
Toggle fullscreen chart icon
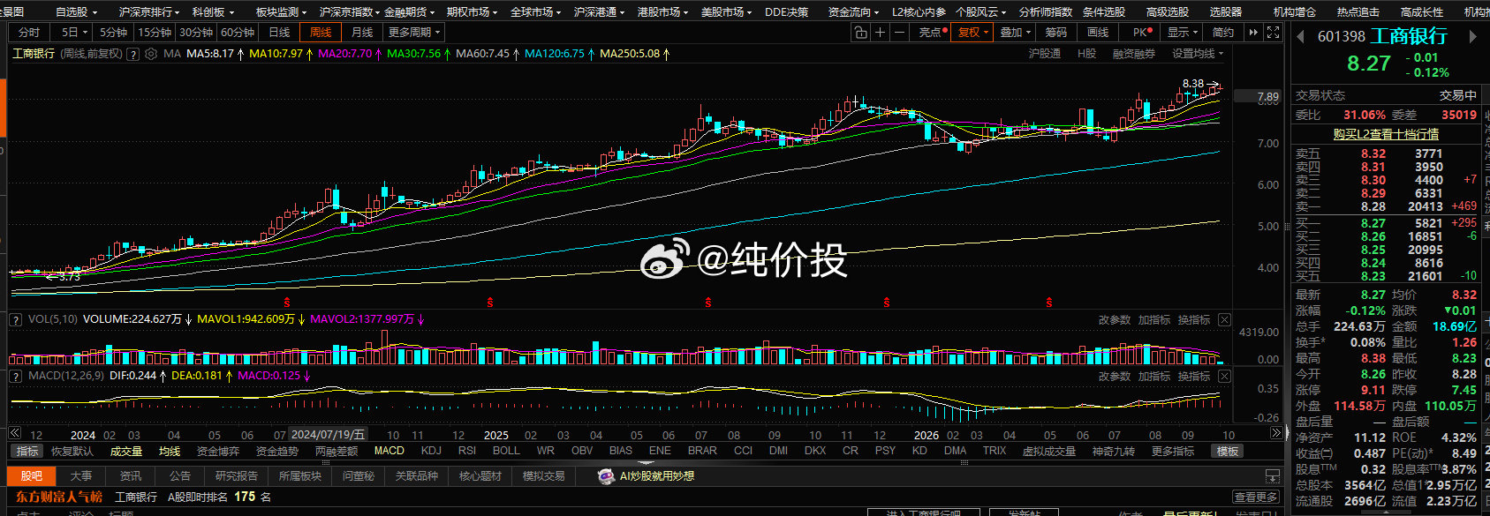pyautogui.click(x=1273, y=33)
